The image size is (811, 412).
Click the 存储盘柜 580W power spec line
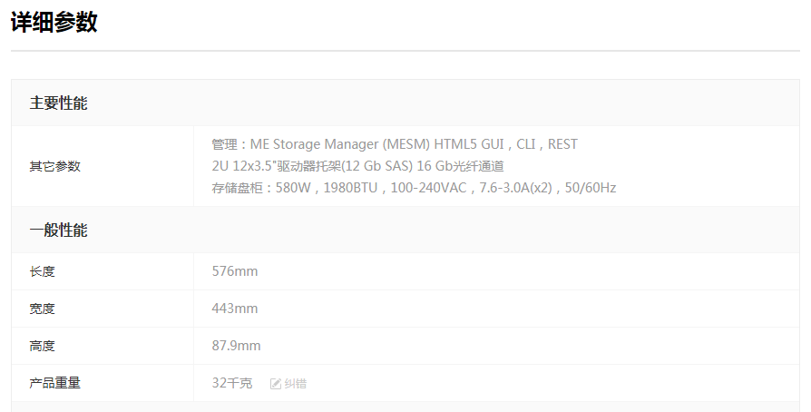pyautogui.click(x=414, y=188)
